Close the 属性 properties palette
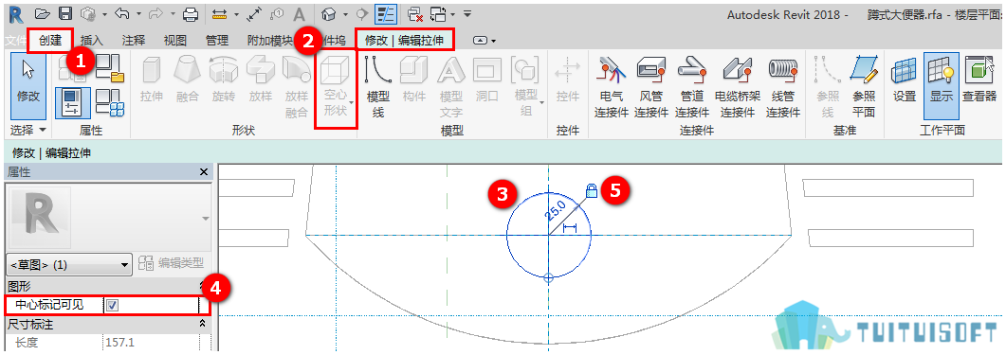 (x=204, y=171)
